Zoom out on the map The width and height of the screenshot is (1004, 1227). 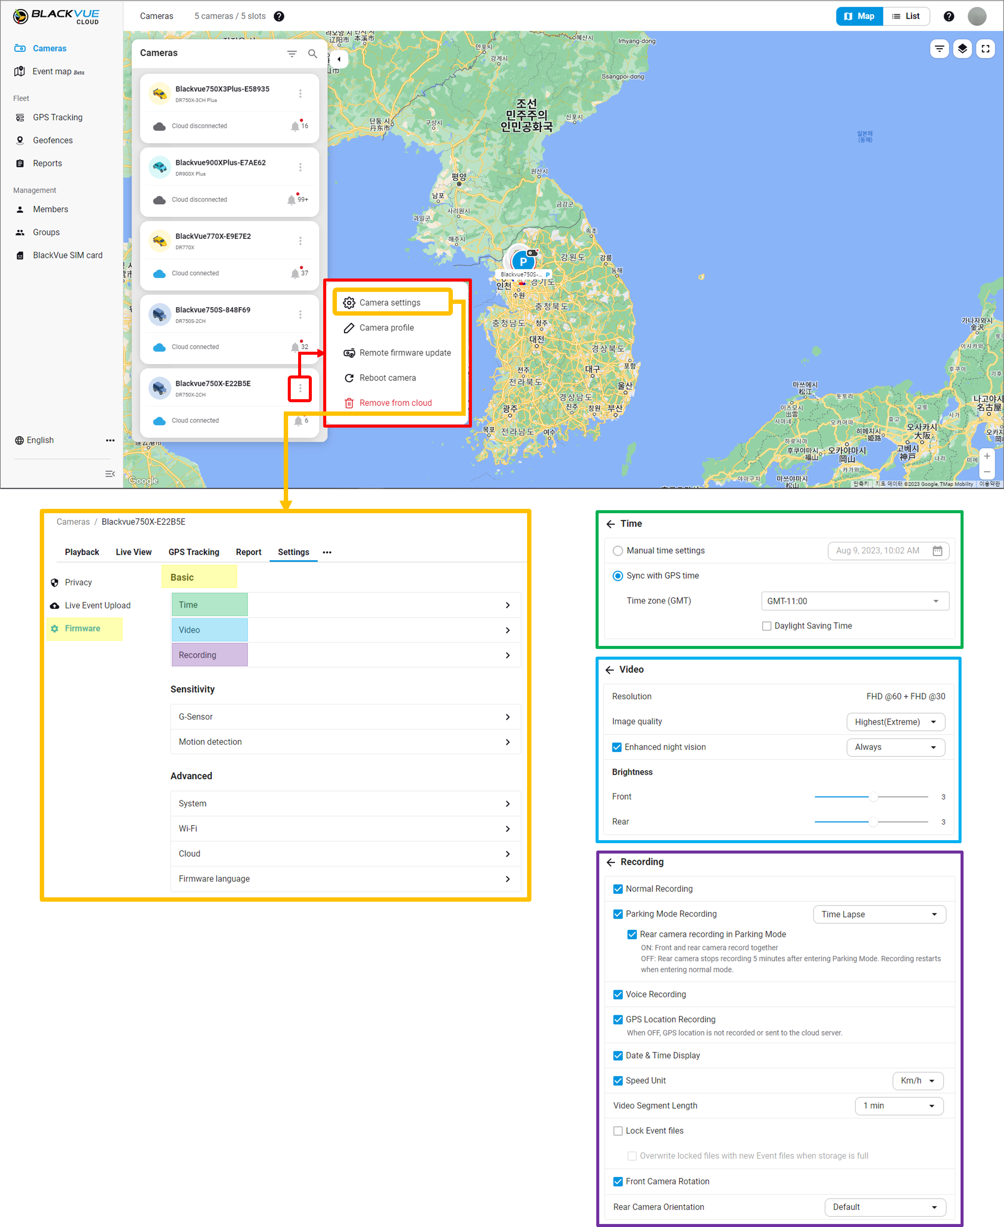click(x=987, y=472)
